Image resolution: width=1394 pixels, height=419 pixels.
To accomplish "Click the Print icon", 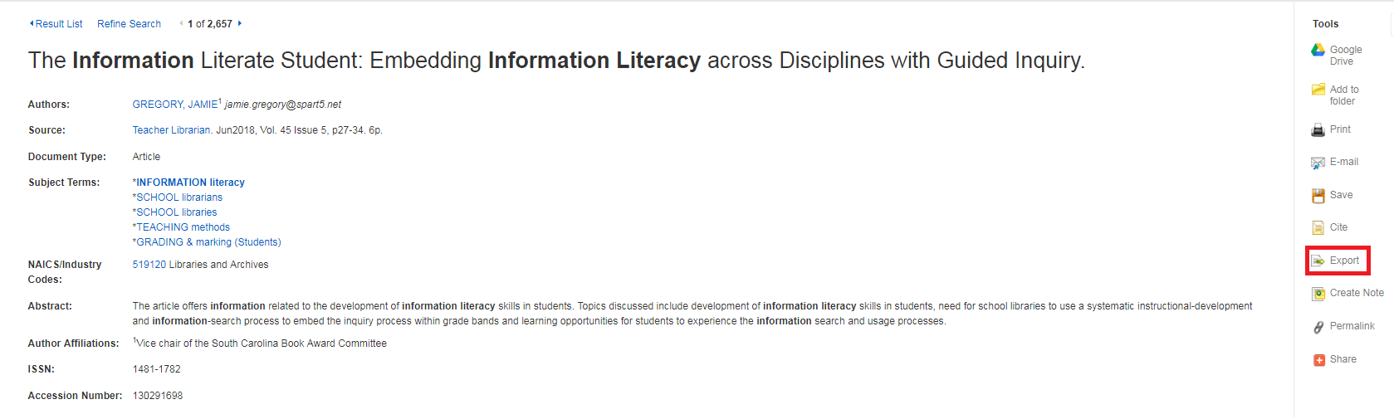I will click(x=1318, y=129).
